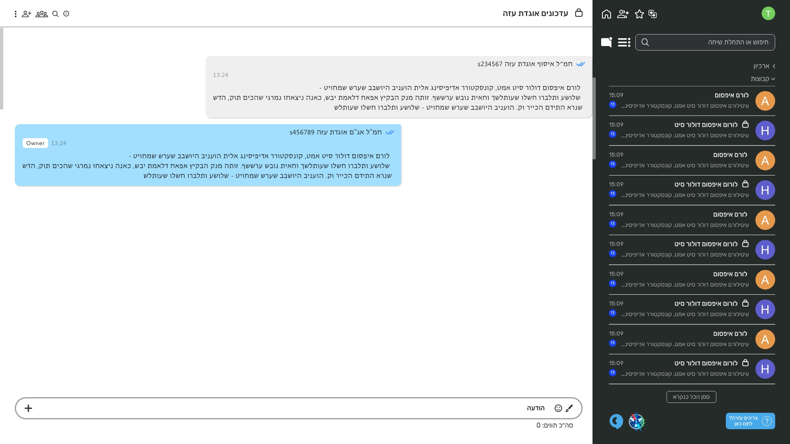Add a member via chat header icon
This screenshot has width=790, height=444.
(27, 14)
